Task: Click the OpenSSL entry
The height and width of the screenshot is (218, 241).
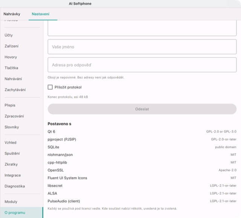Action: (142, 170)
